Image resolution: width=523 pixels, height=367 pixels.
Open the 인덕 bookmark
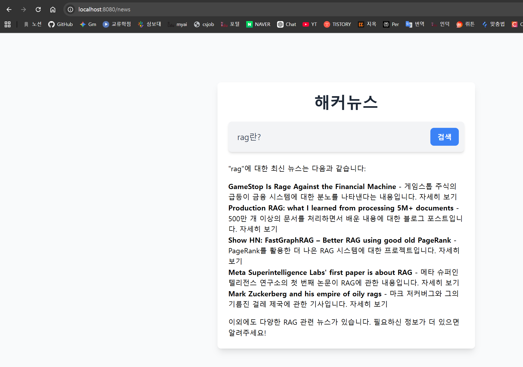click(440, 24)
